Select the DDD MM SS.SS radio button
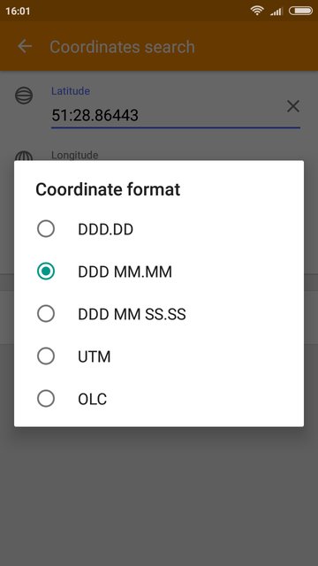This screenshot has height=566, width=318. click(46, 314)
